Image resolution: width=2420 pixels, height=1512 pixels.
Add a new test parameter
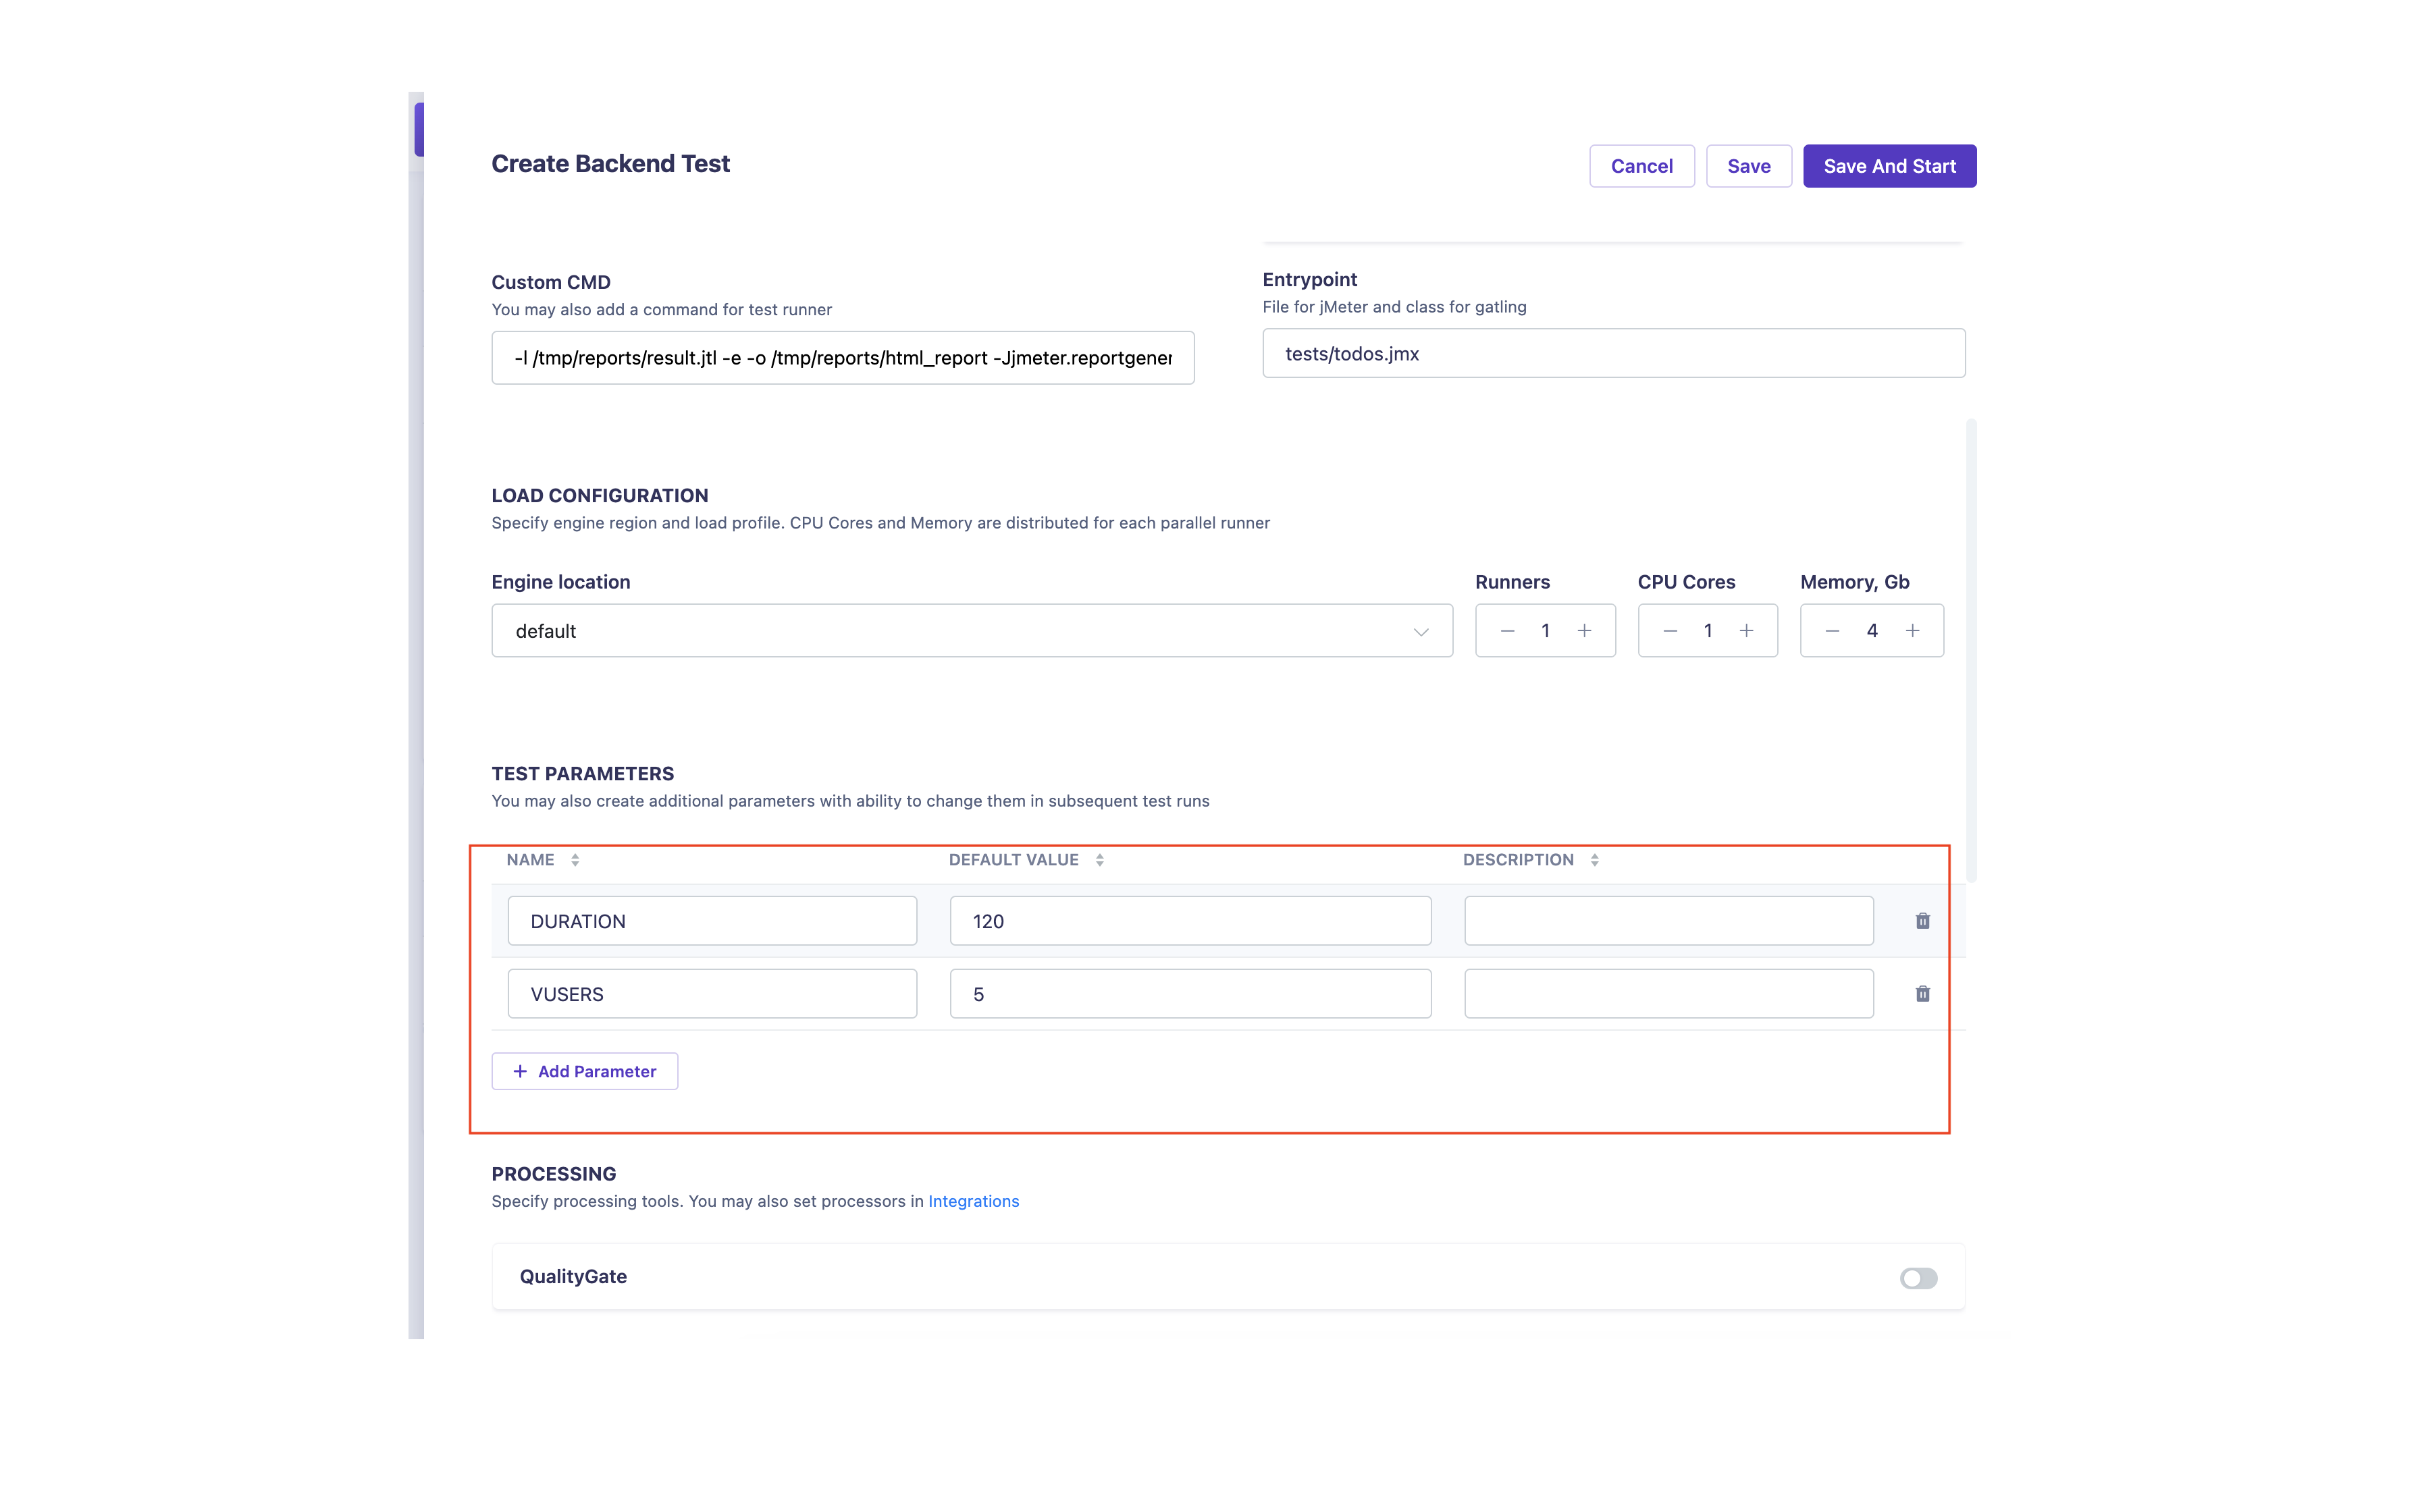point(585,1071)
